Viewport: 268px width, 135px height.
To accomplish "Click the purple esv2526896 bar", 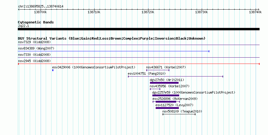I will pos(166,102).
